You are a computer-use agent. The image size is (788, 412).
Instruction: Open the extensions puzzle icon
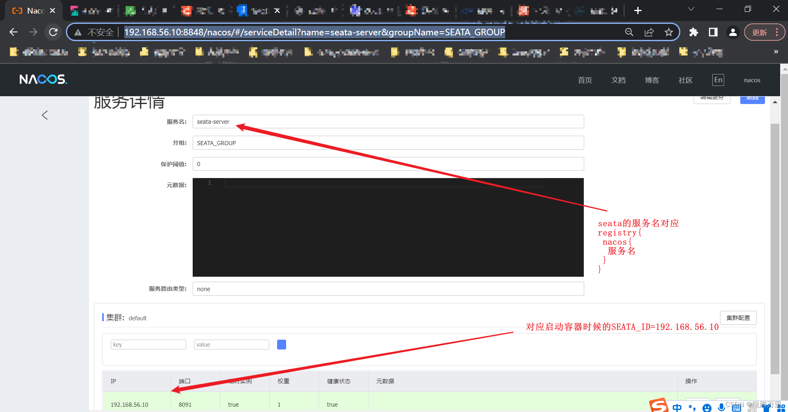point(694,32)
